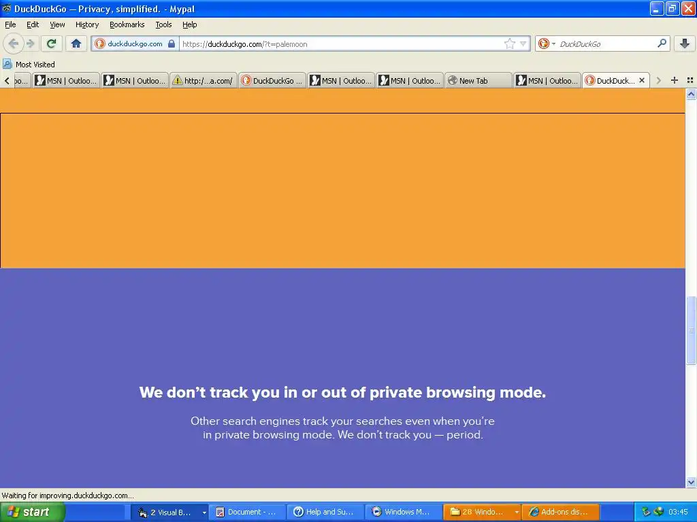Click the first system tray icon

pos(646,512)
